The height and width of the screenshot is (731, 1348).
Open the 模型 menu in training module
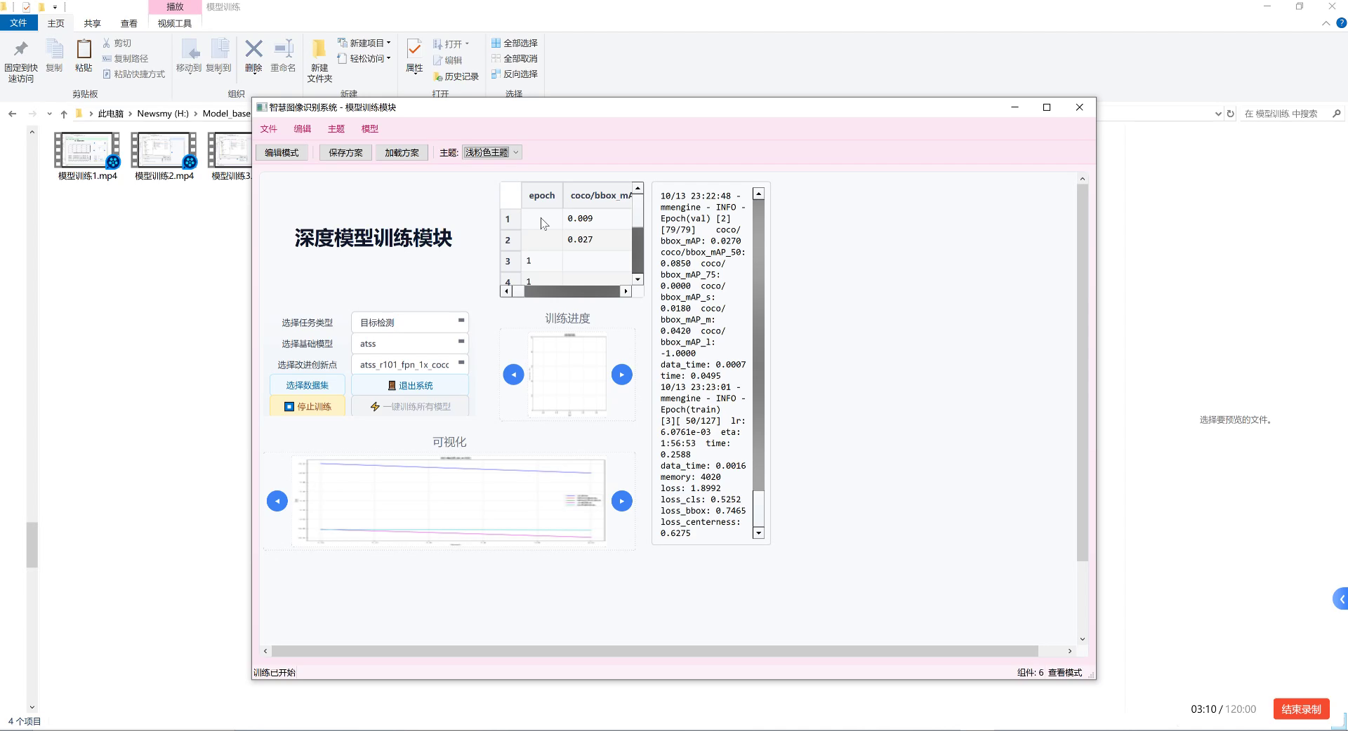click(x=370, y=129)
